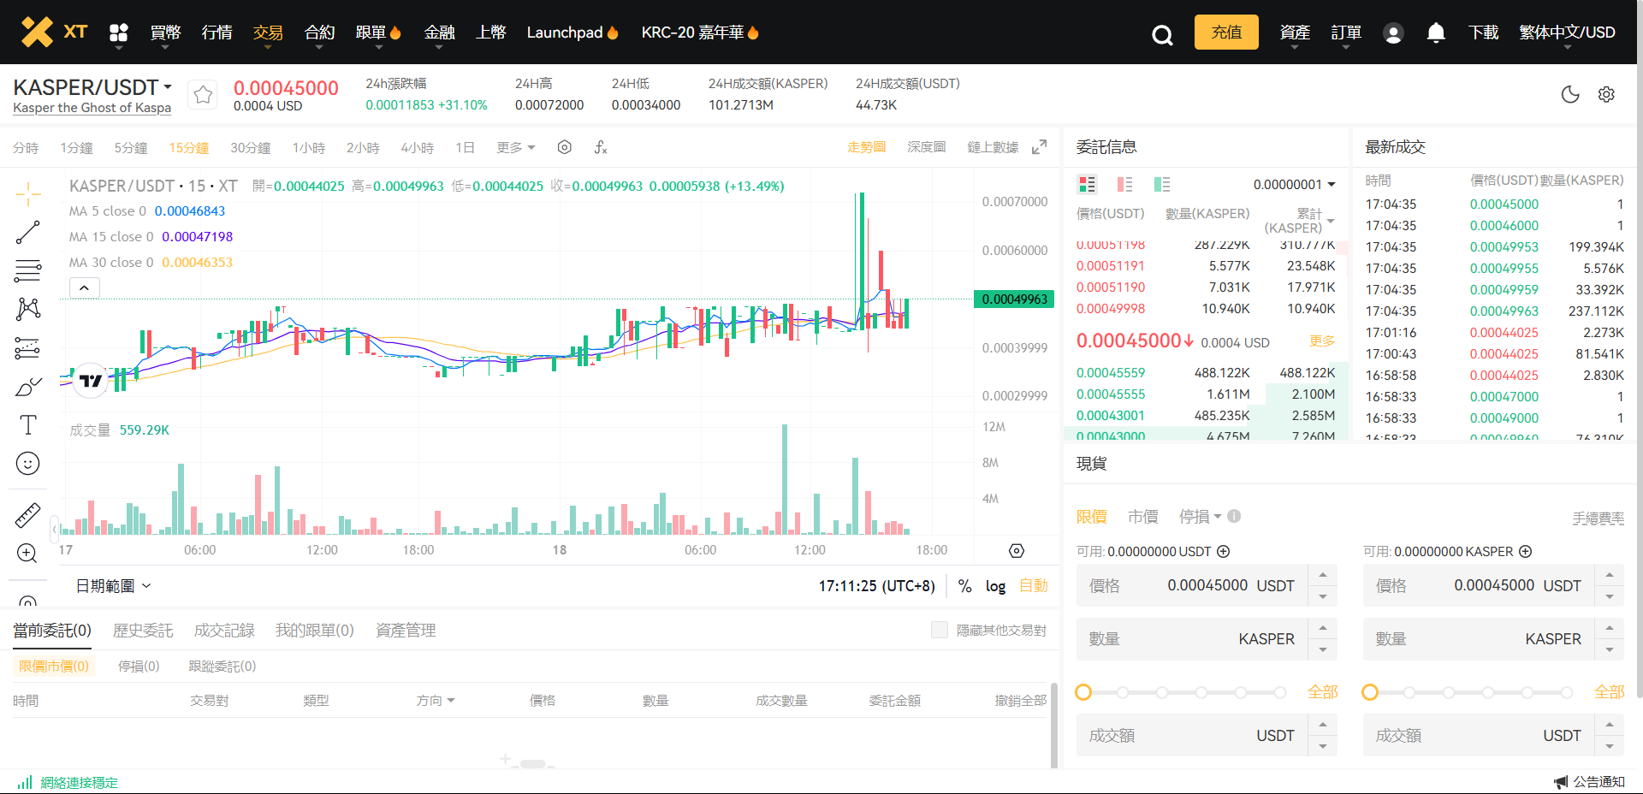Show sell orders only view
This screenshot has width=1643, height=794.
(x=1124, y=184)
